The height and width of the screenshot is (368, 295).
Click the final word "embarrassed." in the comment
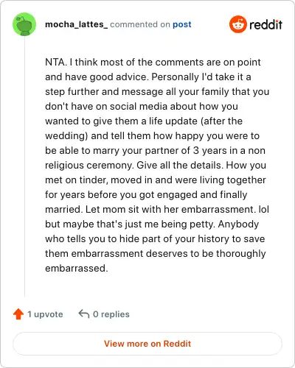[x=77, y=268]
